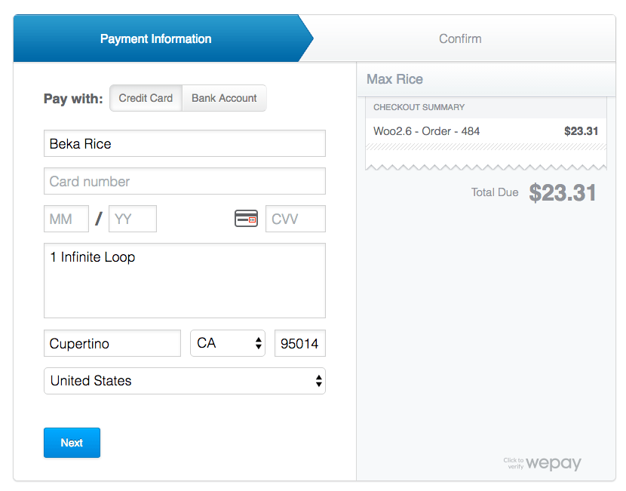The width and height of the screenshot is (626, 491).
Task: Switch to the Confirm tab
Action: point(460,38)
